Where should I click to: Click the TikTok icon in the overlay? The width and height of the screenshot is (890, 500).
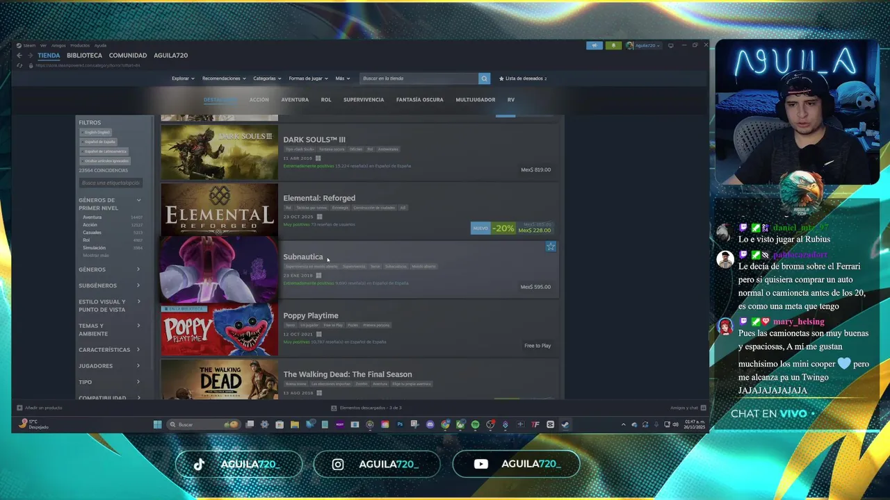200,465
